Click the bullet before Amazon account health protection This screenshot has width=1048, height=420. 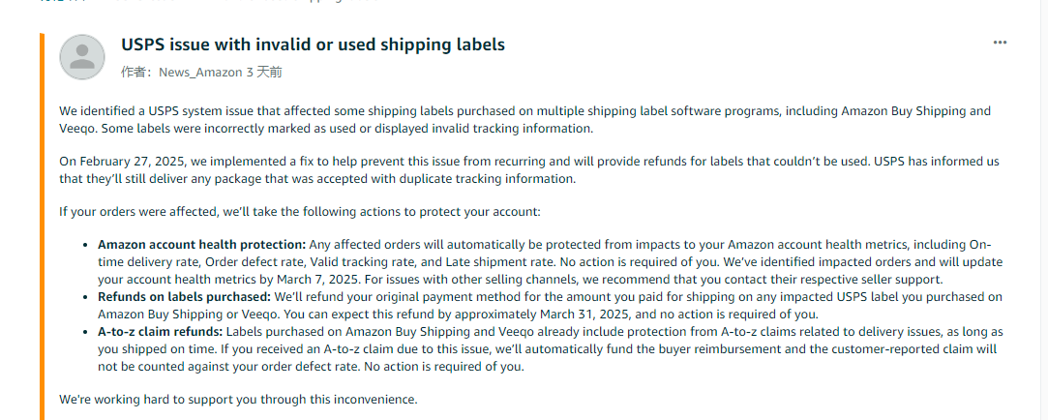(85, 245)
